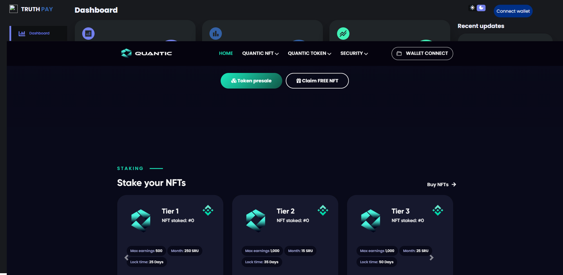563x275 pixels.
Task: Click the Tier 3 heading
Action: pos(400,211)
